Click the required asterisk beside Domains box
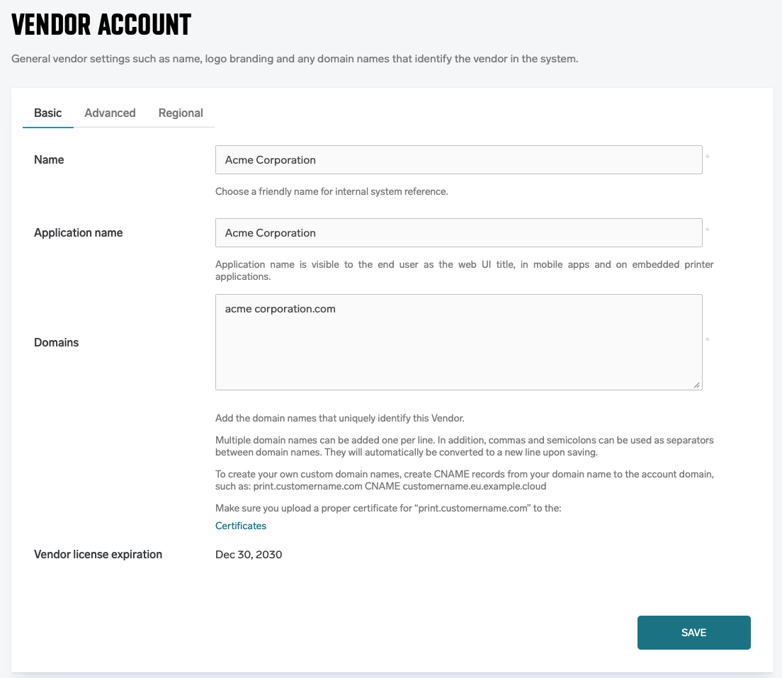Screen dimensions: 782x678 pos(707,340)
